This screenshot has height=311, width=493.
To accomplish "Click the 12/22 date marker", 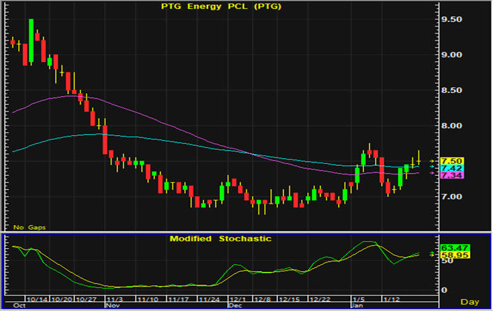I will tap(321, 299).
